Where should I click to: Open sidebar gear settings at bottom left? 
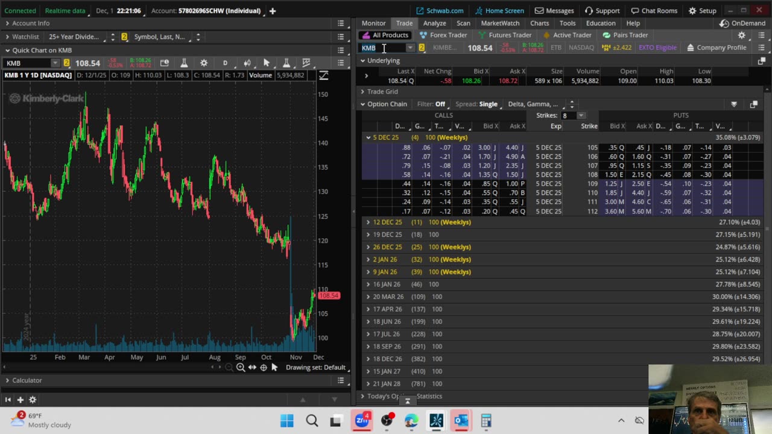[33, 400]
